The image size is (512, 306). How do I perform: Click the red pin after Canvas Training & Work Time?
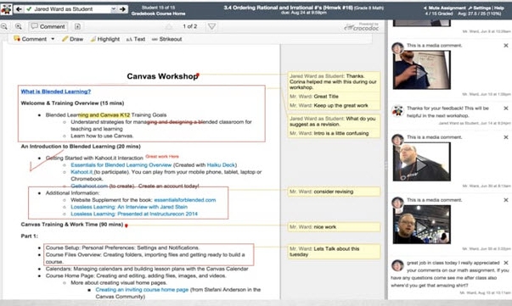tap(126, 225)
